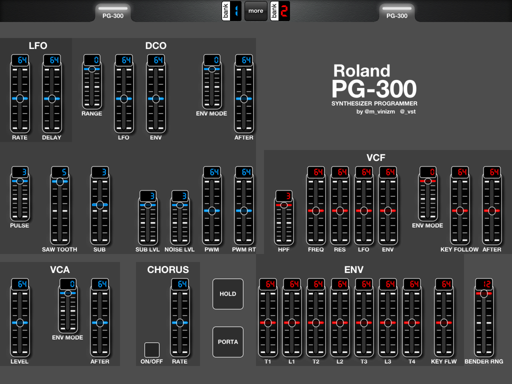Image resolution: width=512 pixels, height=384 pixels.
Task: Click the ENV L3 slider knob
Action: 388,322
